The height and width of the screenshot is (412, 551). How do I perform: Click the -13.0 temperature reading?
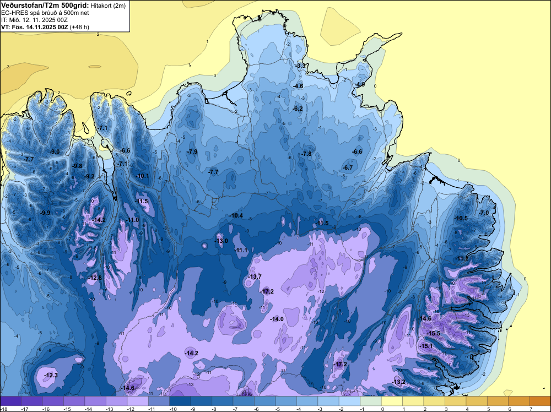pyautogui.click(x=222, y=241)
